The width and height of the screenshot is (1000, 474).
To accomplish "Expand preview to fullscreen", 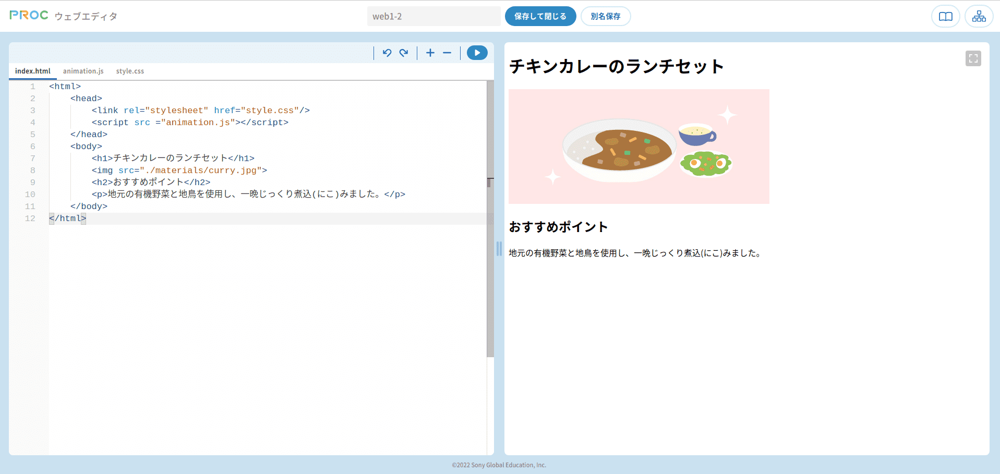I will click(973, 58).
